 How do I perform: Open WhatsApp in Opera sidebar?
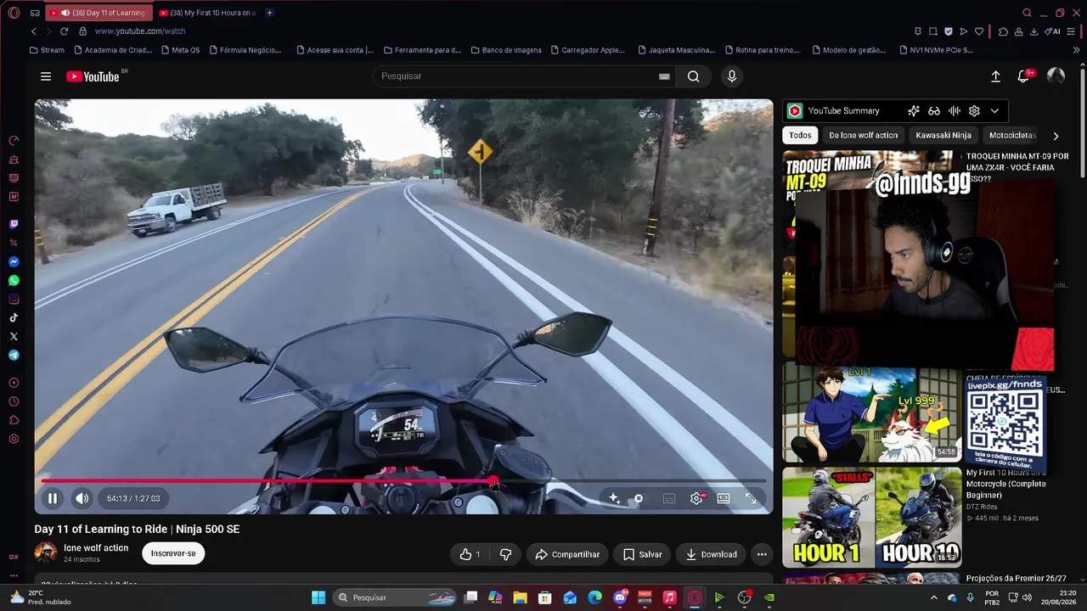point(14,280)
